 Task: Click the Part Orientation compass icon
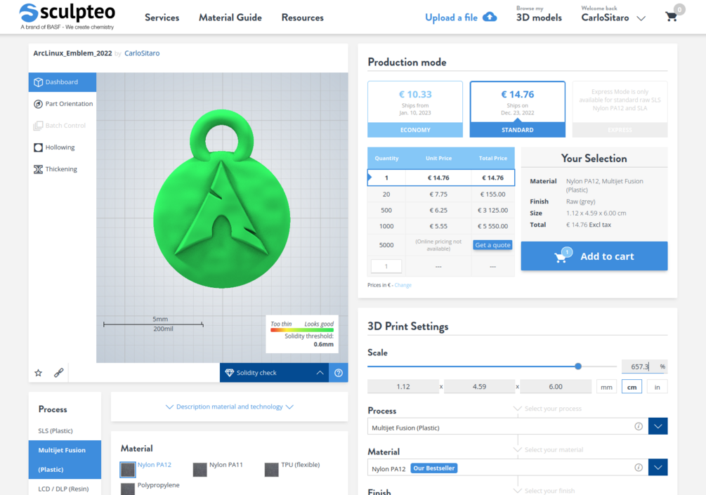(x=38, y=104)
